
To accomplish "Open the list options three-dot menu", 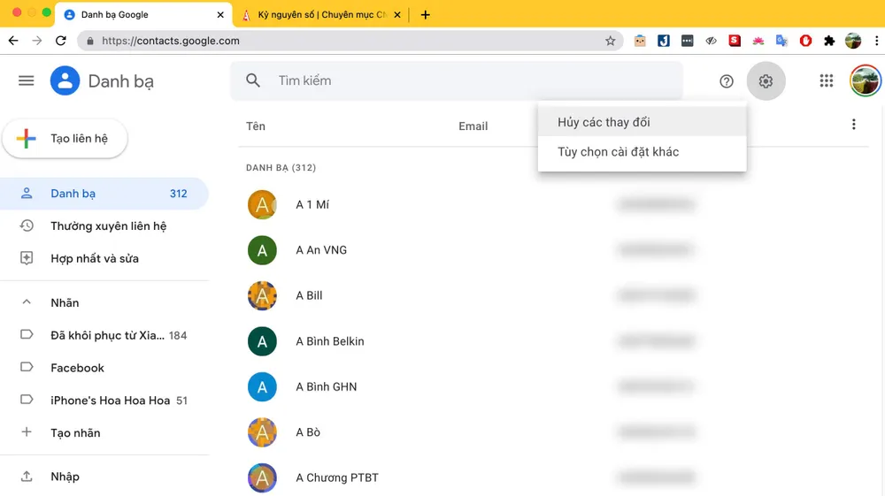I will point(853,124).
